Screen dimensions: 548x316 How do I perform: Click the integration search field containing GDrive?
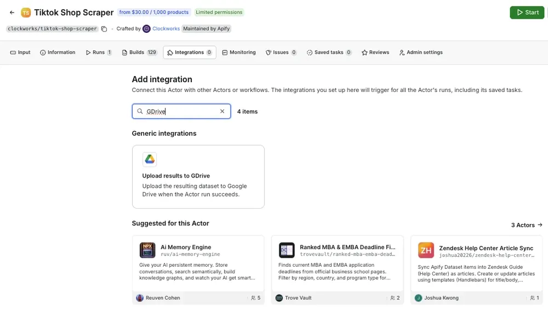coord(181,111)
